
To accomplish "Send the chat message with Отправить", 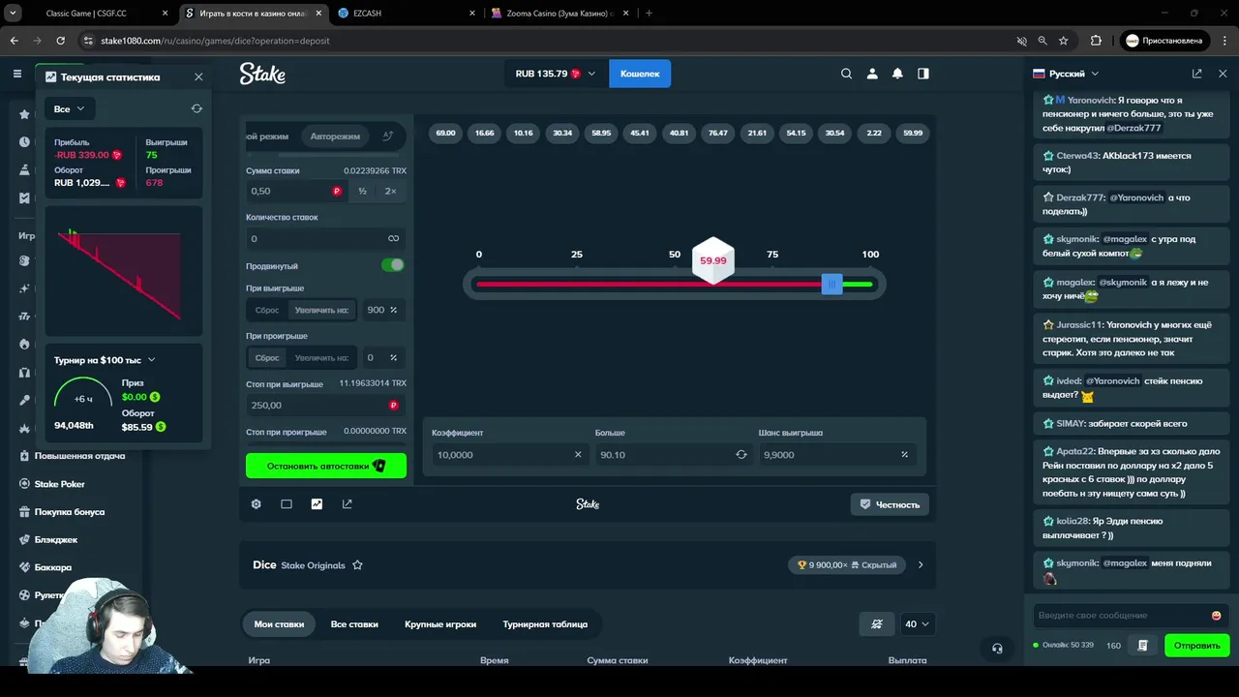I will (1196, 646).
